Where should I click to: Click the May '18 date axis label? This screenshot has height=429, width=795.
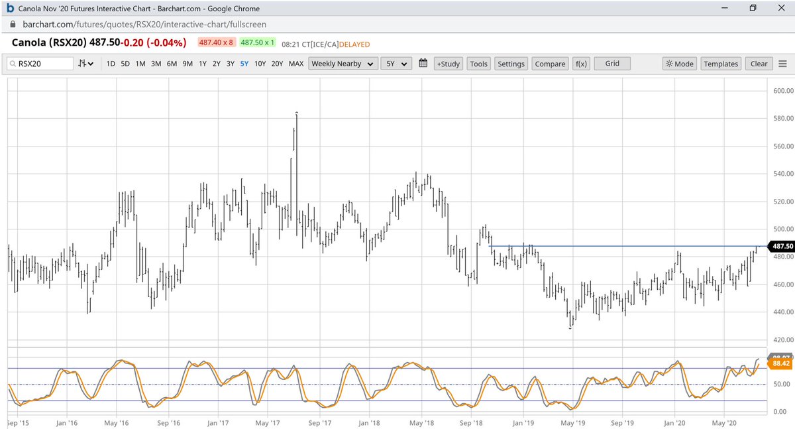click(420, 422)
